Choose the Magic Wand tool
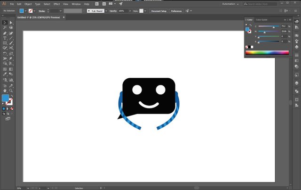The width and height of the screenshot is (301, 190). tap(5, 28)
